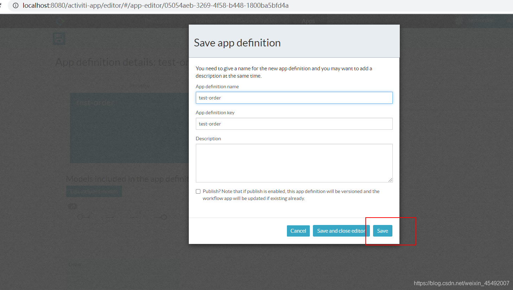Cancel the save app definition dialog
Image resolution: width=513 pixels, height=290 pixels.
coord(298,231)
